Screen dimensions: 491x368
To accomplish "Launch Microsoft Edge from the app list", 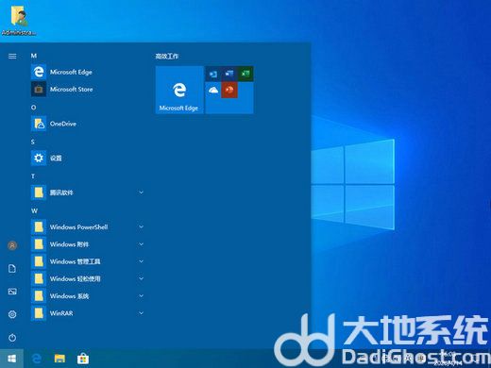I will pyautogui.click(x=87, y=72).
